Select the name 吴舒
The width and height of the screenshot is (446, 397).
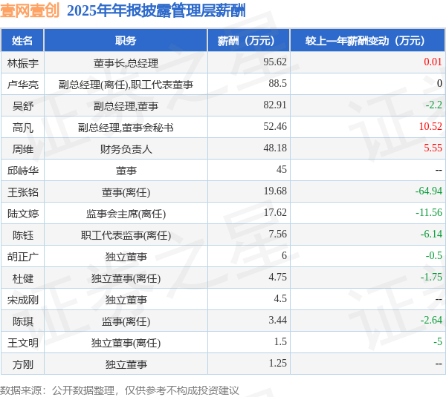click(x=23, y=106)
